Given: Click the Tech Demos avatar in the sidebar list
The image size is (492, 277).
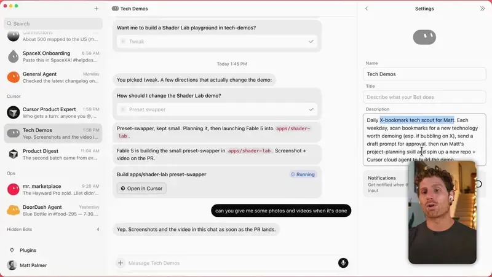Looking at the screenshot, I should 13,133.
